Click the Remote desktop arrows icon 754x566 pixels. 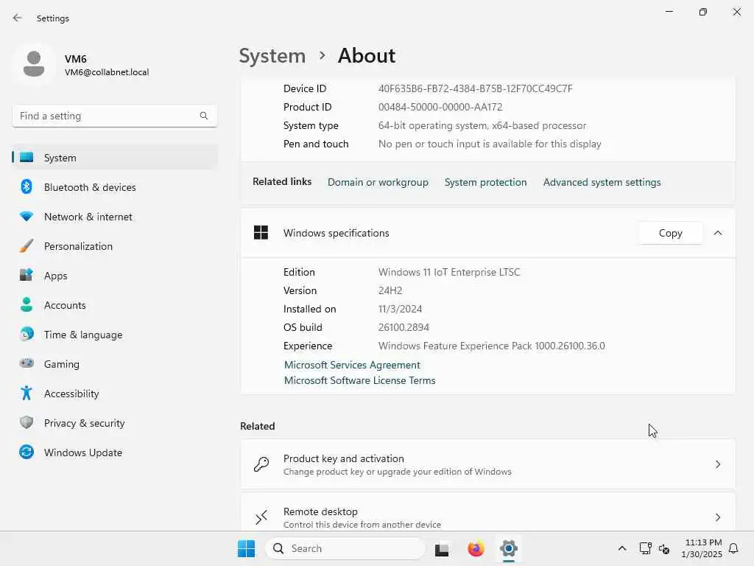click(261, 517)
